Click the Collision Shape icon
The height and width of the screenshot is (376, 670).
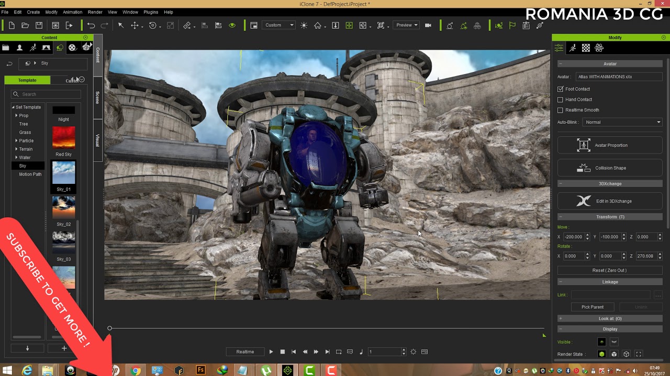point(584,168)
